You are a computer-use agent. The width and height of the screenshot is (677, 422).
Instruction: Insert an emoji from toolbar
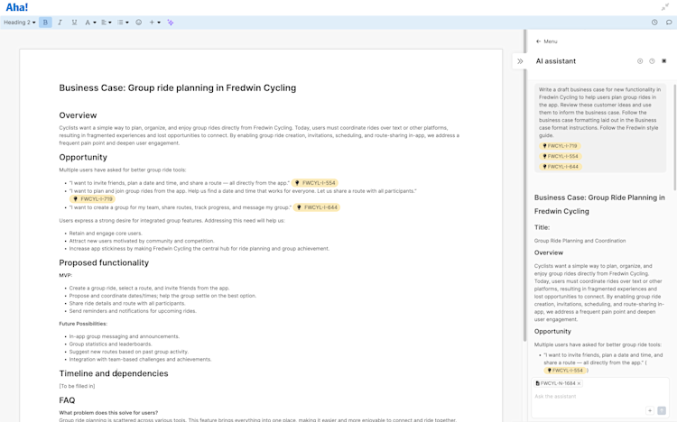tap(139, 23)
